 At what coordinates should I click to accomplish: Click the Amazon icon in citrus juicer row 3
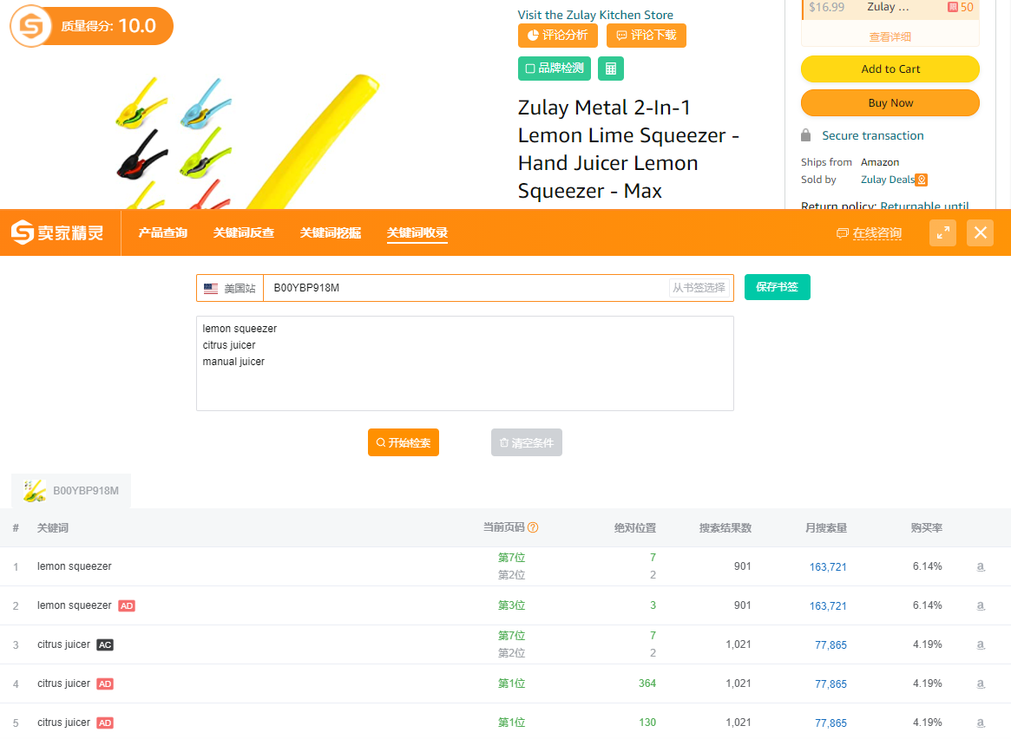(x=981, y=644)
